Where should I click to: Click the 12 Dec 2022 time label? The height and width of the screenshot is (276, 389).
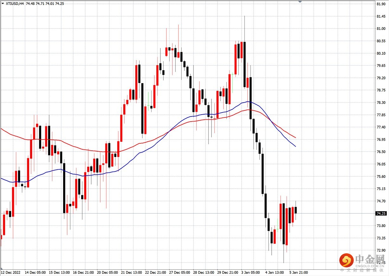(x=10, y=272)
